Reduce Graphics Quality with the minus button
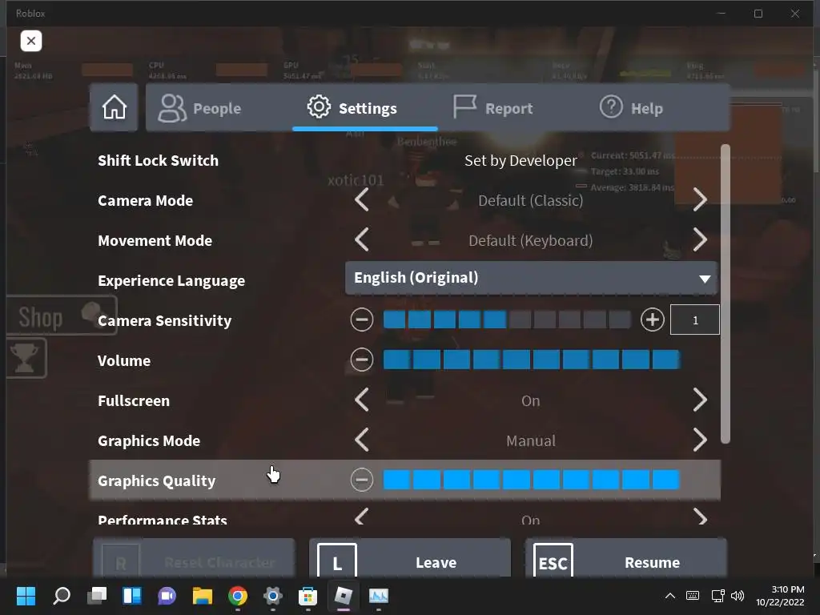This screenshot has width=820, height=615. tap(362, 480)
